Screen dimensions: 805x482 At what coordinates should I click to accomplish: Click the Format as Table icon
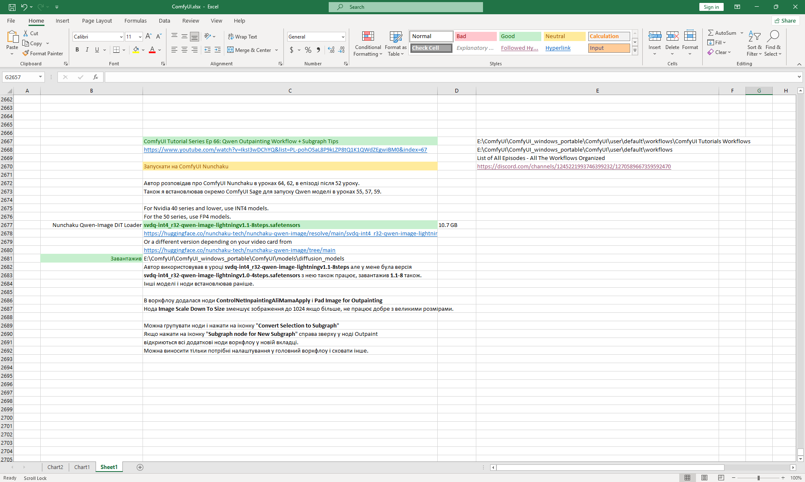click(x=395, y=37)
